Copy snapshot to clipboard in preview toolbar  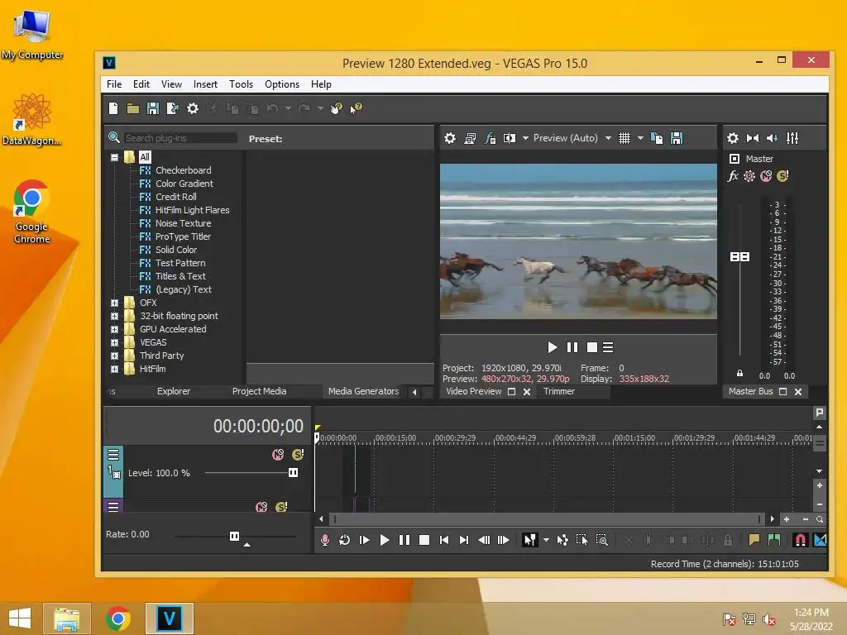click(x=657, y=138)
